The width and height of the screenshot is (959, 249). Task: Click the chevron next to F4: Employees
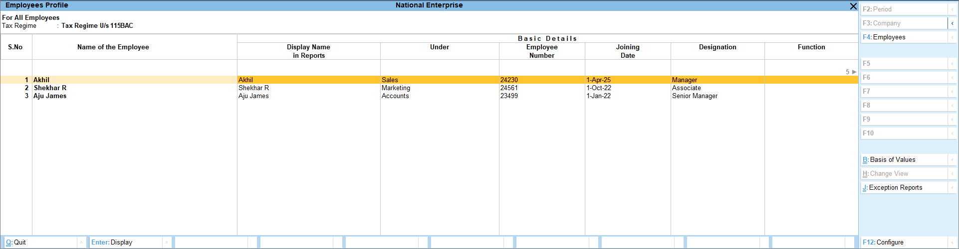(x=952, y=37)
